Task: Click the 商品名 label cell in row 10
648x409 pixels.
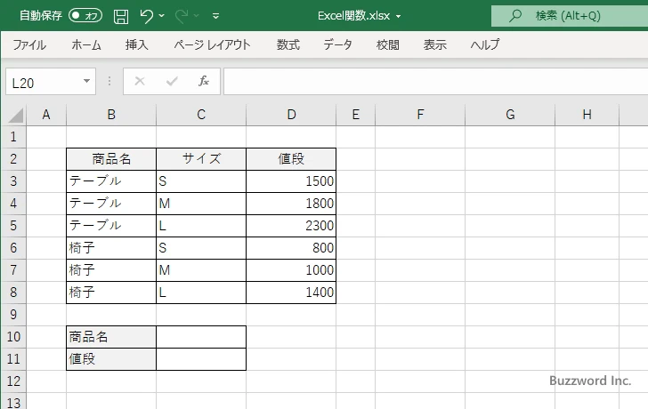Action: pos(111,337)
